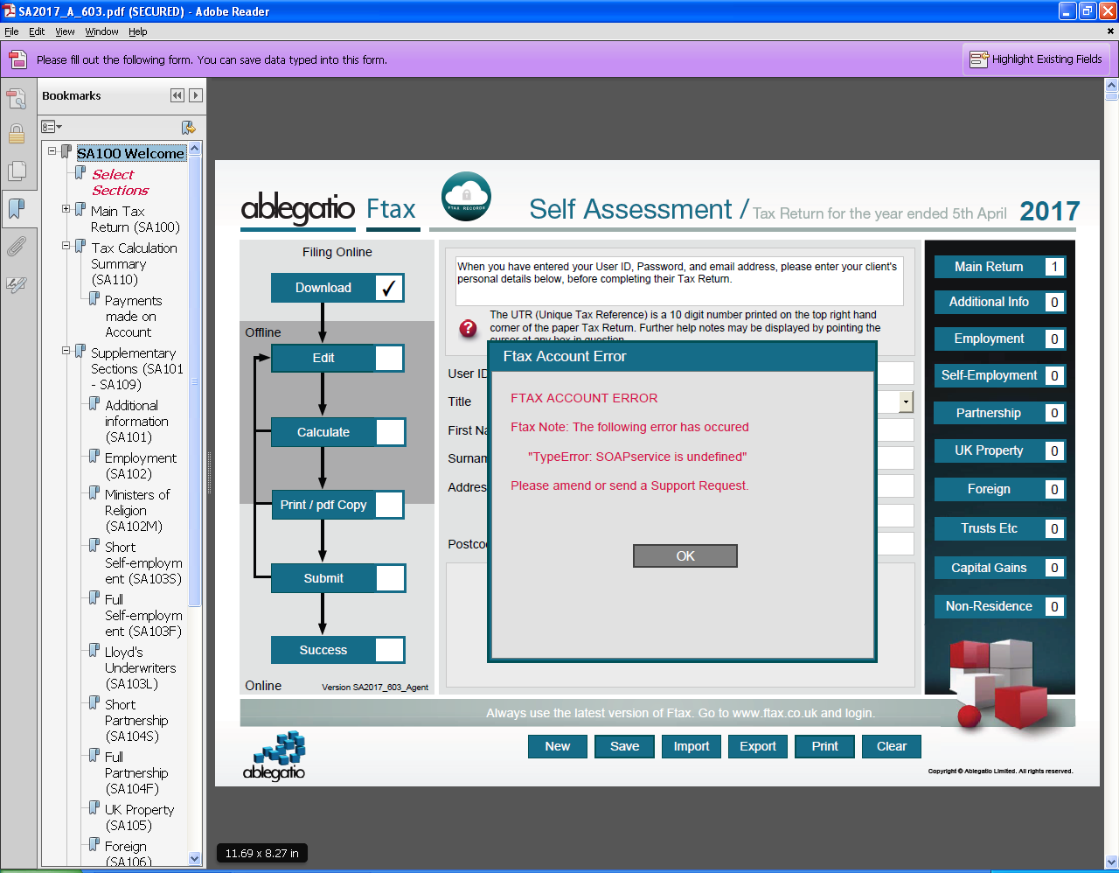Click the Bookmarks panel scroll-down arrow
Viewport: 1119px width, 873px height.
[x=195, y=859]
